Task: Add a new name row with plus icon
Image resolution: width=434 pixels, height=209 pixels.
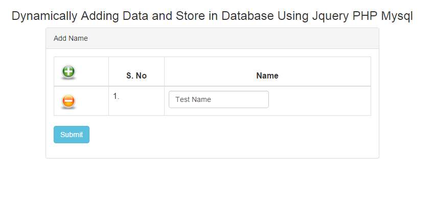Action: pyautogui.click(x=68, y=71)
